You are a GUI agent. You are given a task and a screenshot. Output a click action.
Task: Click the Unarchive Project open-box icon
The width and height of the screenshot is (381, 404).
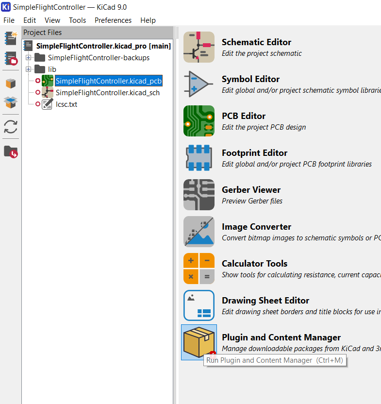11,102
